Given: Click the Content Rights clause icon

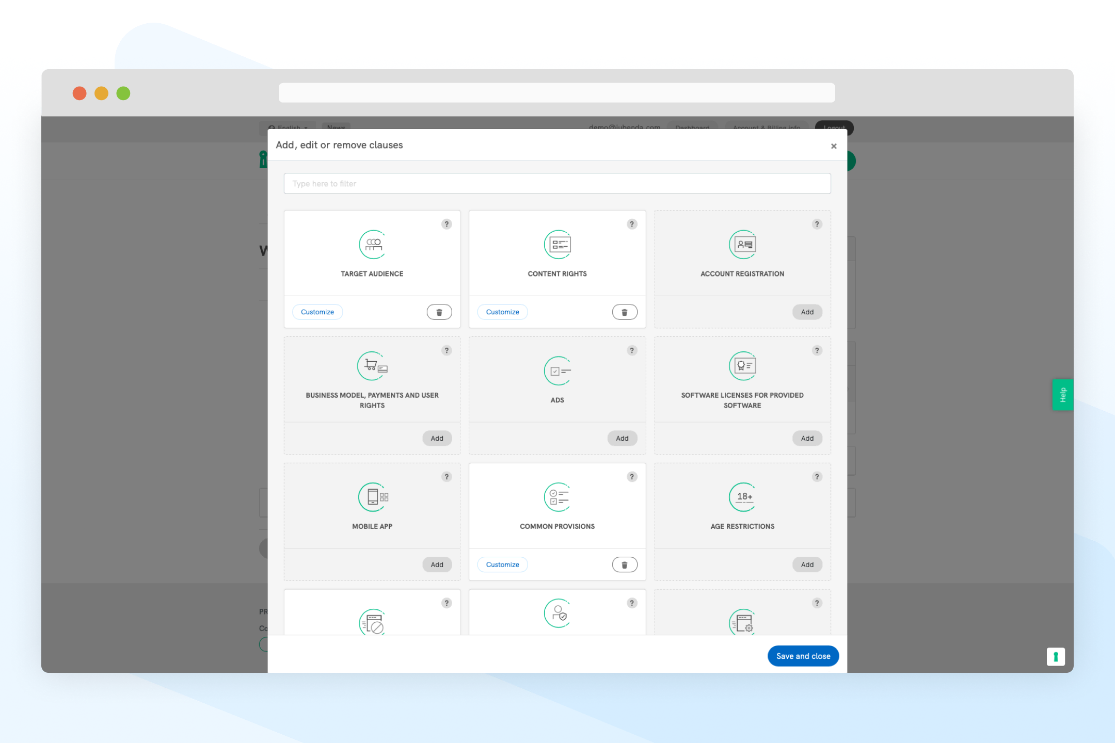Looking at the screenshot, I should [557, 245].
